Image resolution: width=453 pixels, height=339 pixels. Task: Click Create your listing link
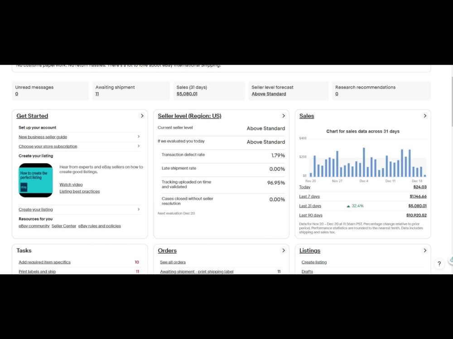pyautogui.click(x=35, y=210)
